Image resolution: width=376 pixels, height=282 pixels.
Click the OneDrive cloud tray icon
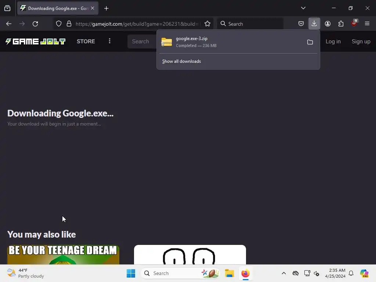(x=296, y=273)
